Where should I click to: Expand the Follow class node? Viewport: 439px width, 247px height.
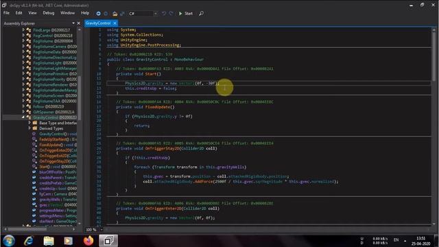[x=23, y=106]
